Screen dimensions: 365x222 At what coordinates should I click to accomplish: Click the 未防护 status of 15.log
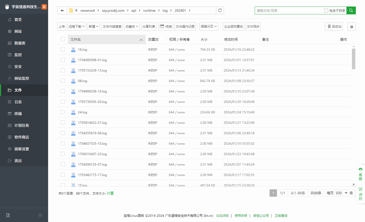click(x=152, y=185)
